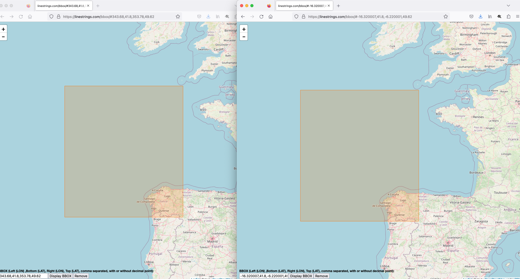Close the left linestrings.com tab
The height and width of the screenshot is (279, 520).
pos(88,6)
